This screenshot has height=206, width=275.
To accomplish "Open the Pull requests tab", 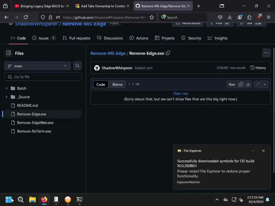I will [x=77, y=38].
